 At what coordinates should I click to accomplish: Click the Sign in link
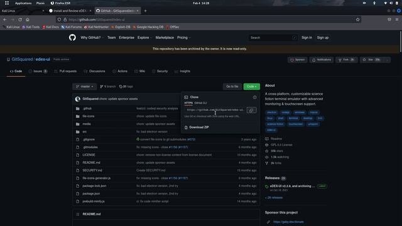coord(307,38)
